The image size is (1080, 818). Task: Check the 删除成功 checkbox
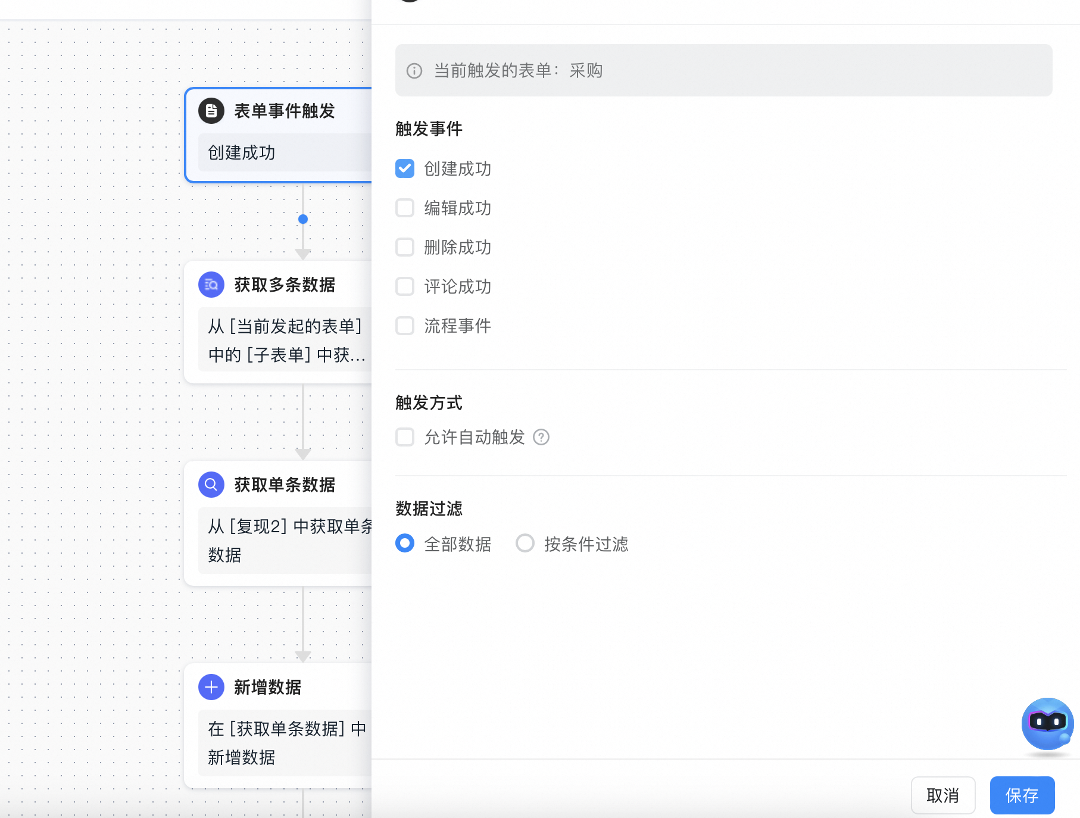[405, 247]
